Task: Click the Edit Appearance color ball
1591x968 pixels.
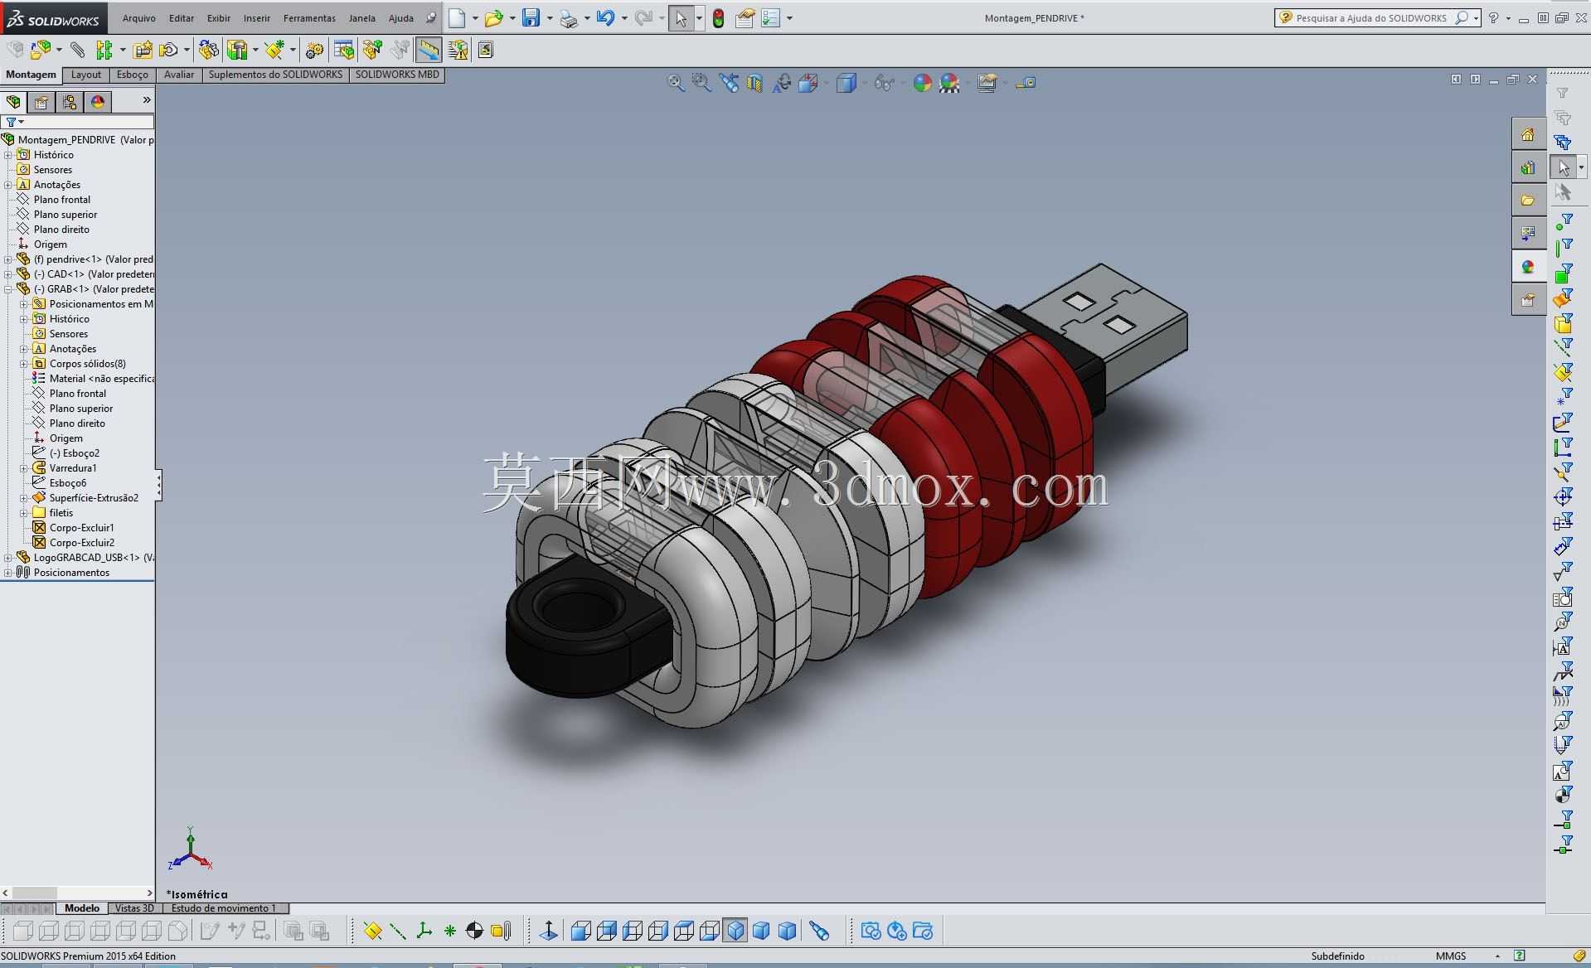Action: click(922, 83)
